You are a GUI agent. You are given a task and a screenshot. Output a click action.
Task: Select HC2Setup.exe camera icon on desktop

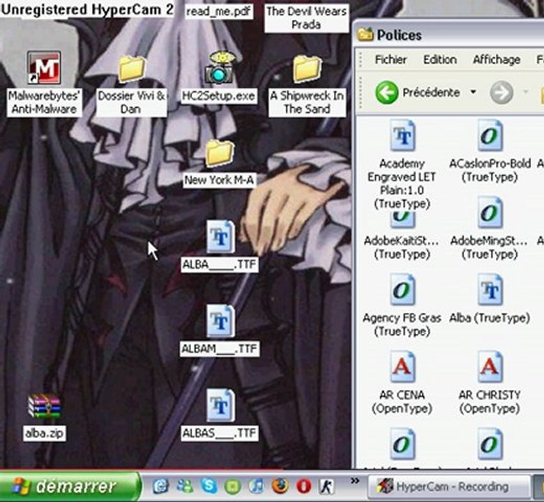point(219,68)
